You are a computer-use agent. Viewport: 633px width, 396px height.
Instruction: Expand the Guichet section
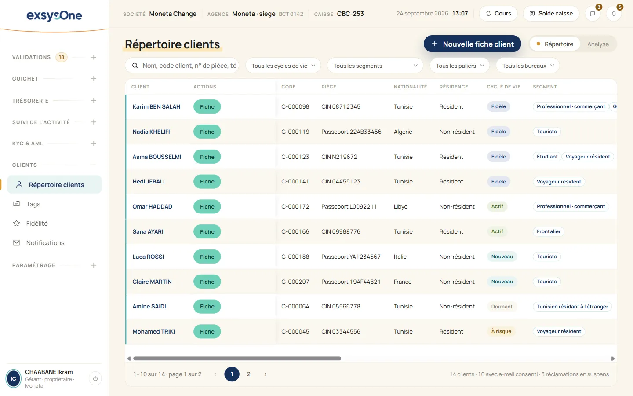pos(94,79)
